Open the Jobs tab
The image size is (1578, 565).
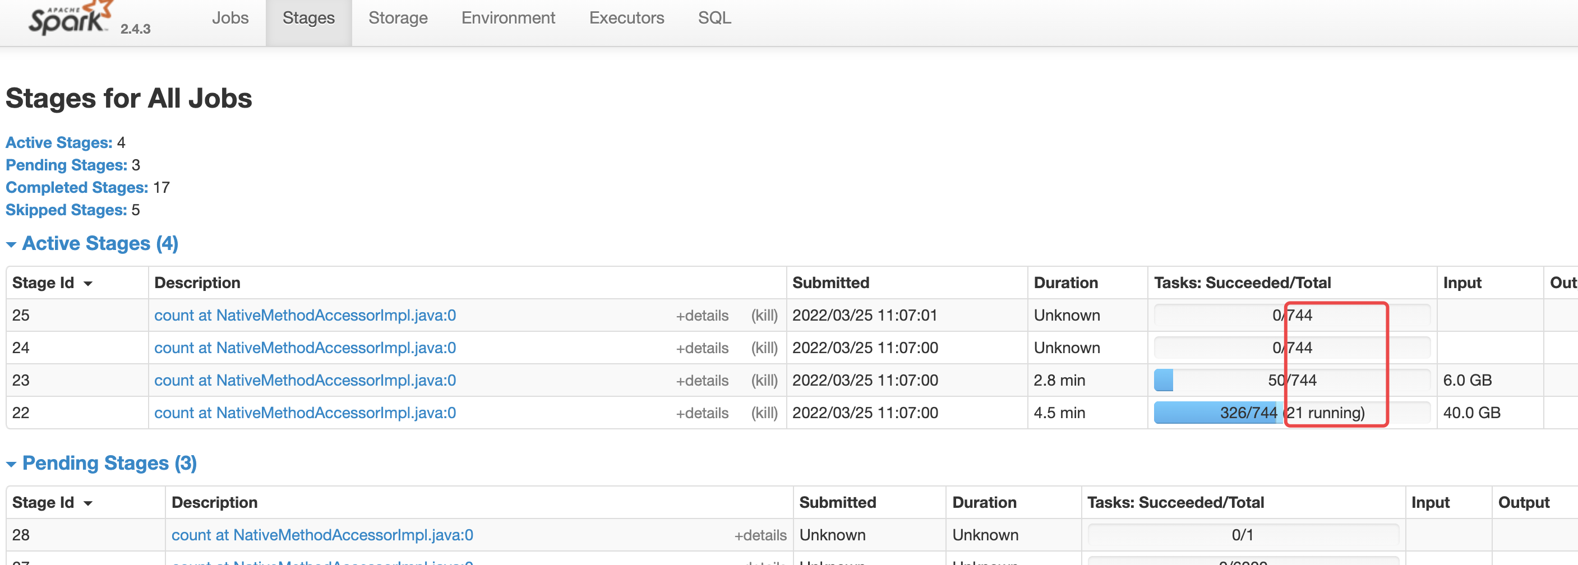pyautogui.click(x=230, y=18)
